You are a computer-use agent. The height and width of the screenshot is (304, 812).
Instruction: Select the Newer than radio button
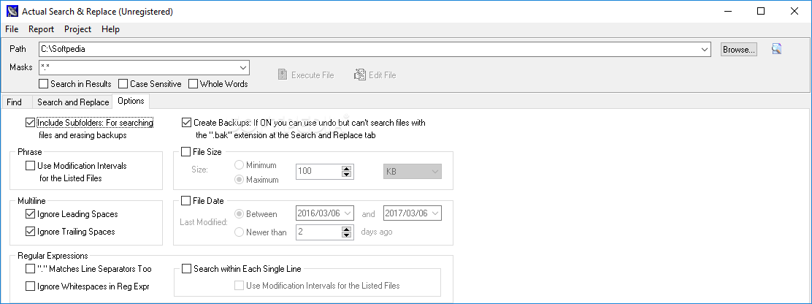point(240,232)
